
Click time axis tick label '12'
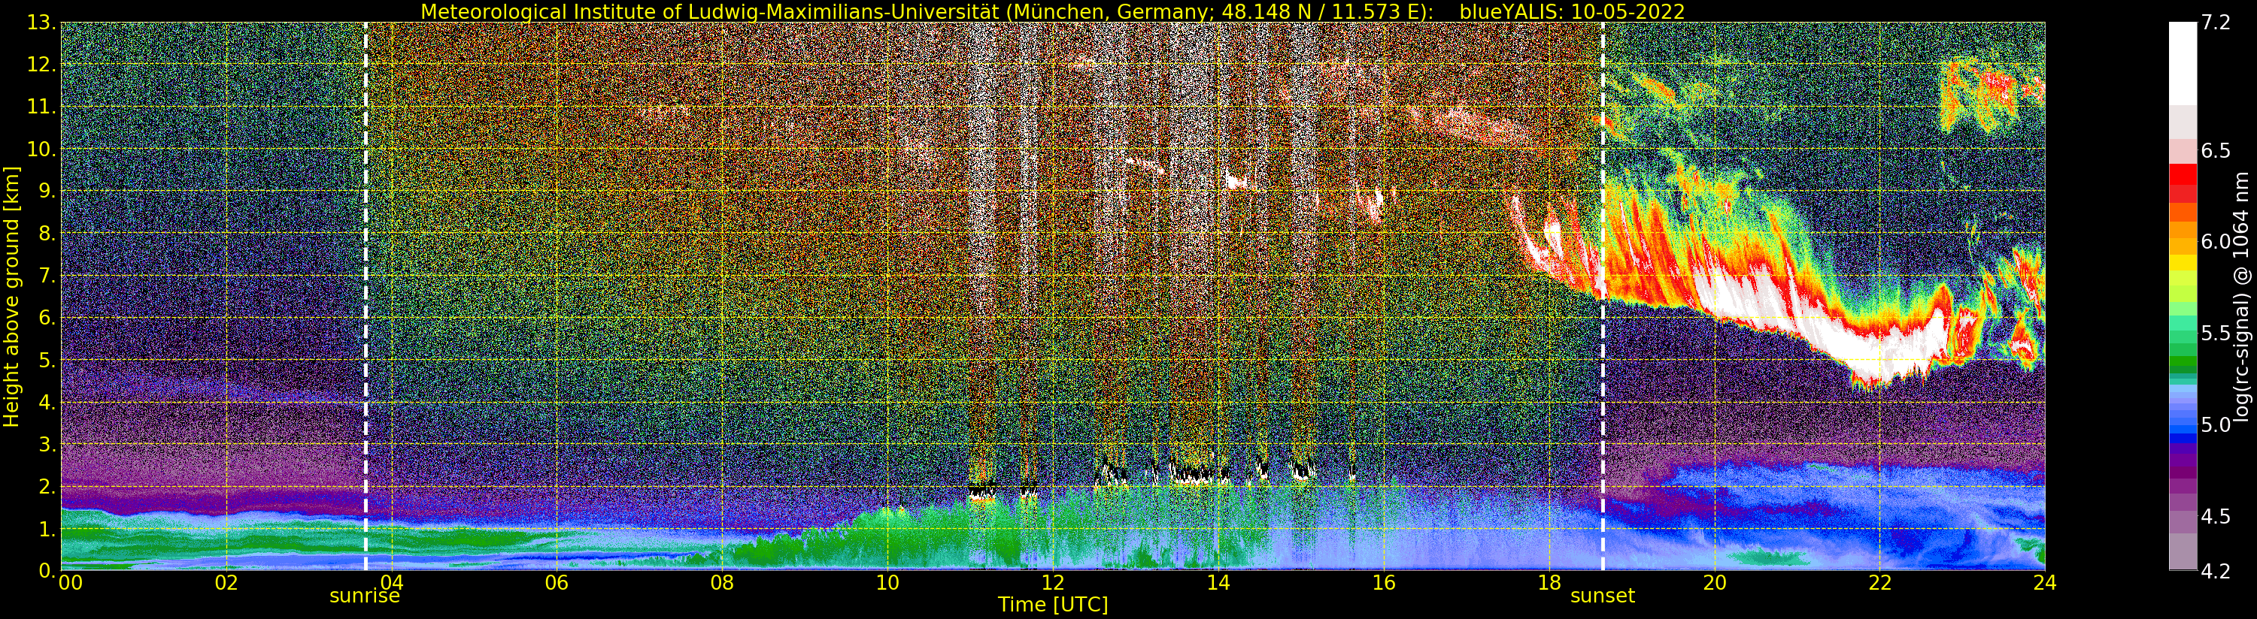(1052, 582)
